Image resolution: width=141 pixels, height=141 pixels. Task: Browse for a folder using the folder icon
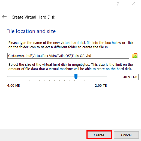tap(135, 56)
